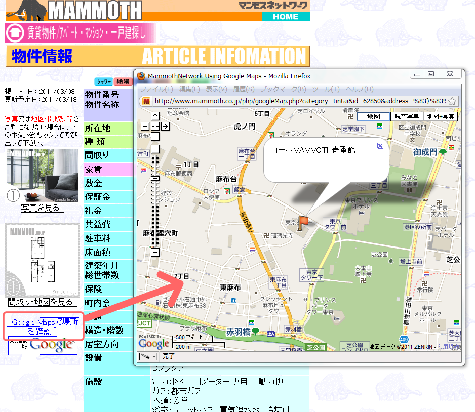Image resolution: width=475 pixels, height=412 pixels.
Task: Close the Firefox map popup window
Action: tap(450, 74)
